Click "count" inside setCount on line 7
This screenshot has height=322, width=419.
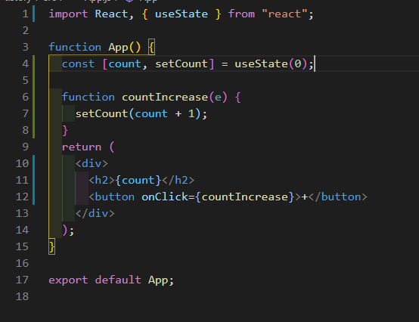(x=151, y=113)
